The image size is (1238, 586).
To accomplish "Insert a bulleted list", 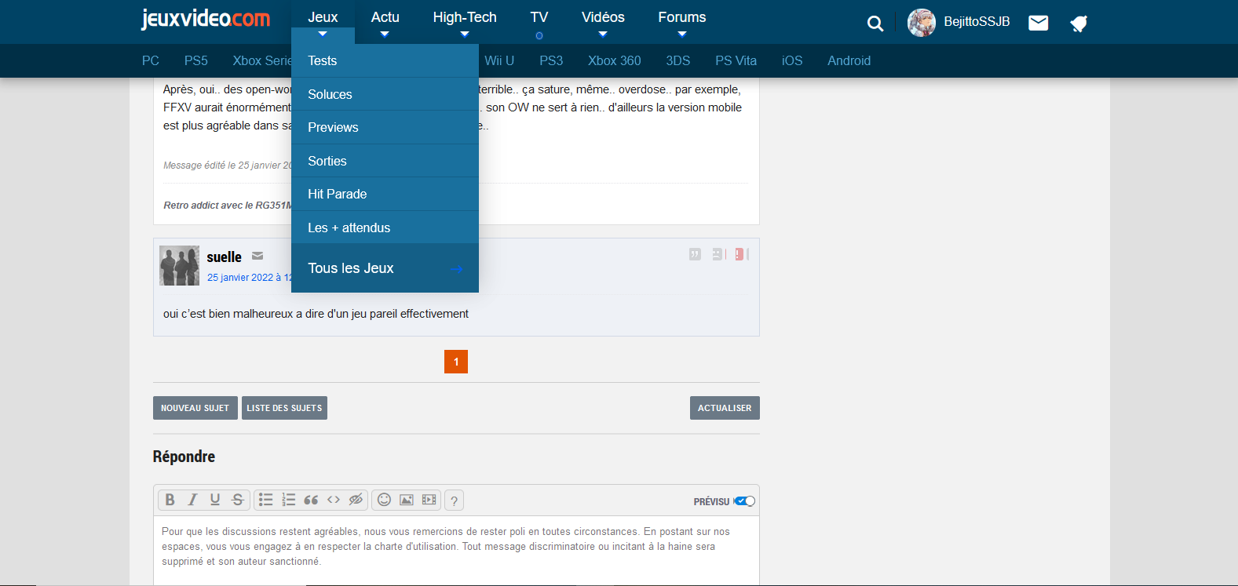I will pyautogui.click(x=266, y=500).
